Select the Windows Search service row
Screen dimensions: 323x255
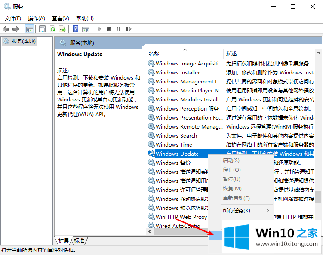(x=231, y=135)
